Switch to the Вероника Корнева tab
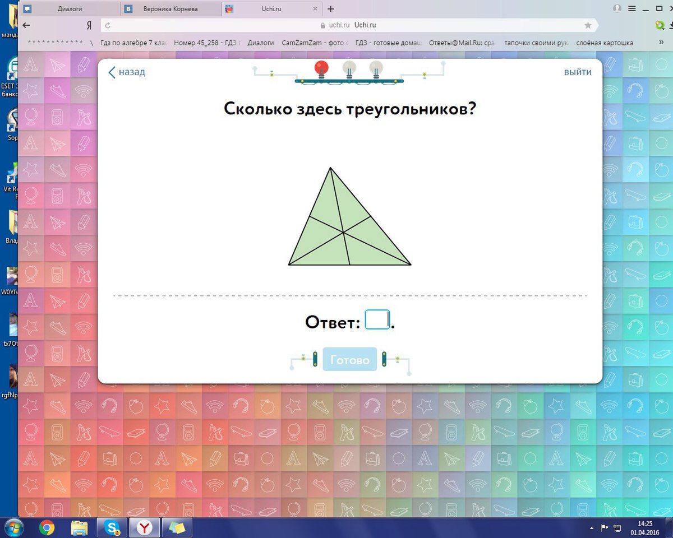 tap(170, 9)
